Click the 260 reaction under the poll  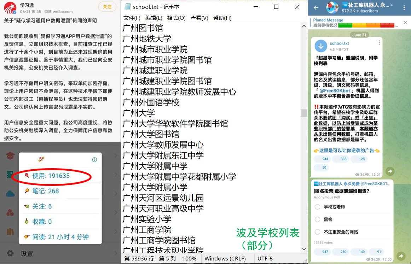coord(341,252)
